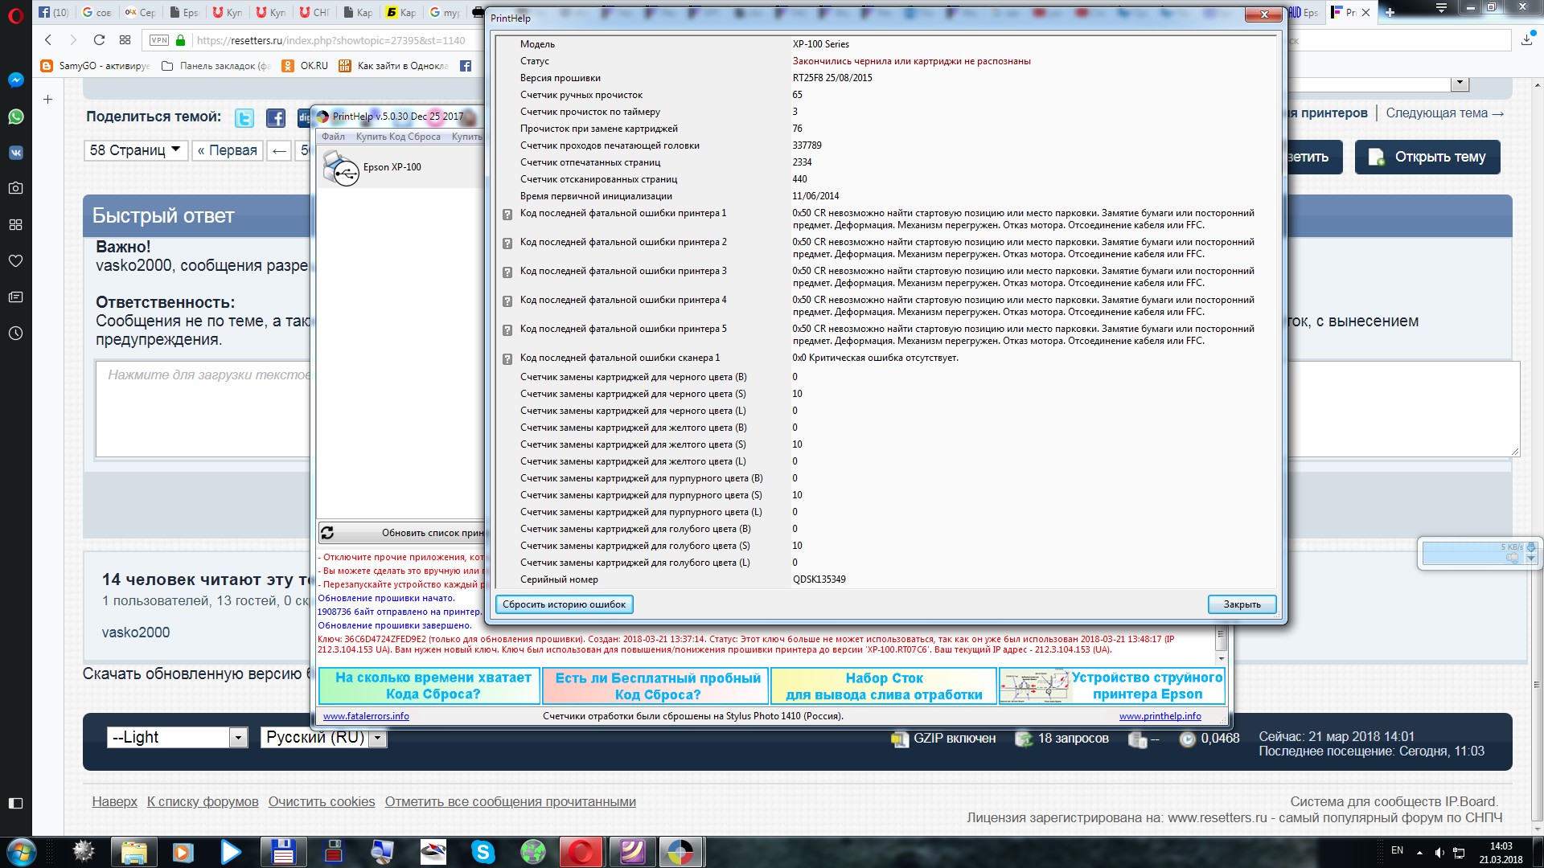The height and width of the screenshot is (868, 1544).
Task: Go back to the previous page
Action: click(48, 40)
